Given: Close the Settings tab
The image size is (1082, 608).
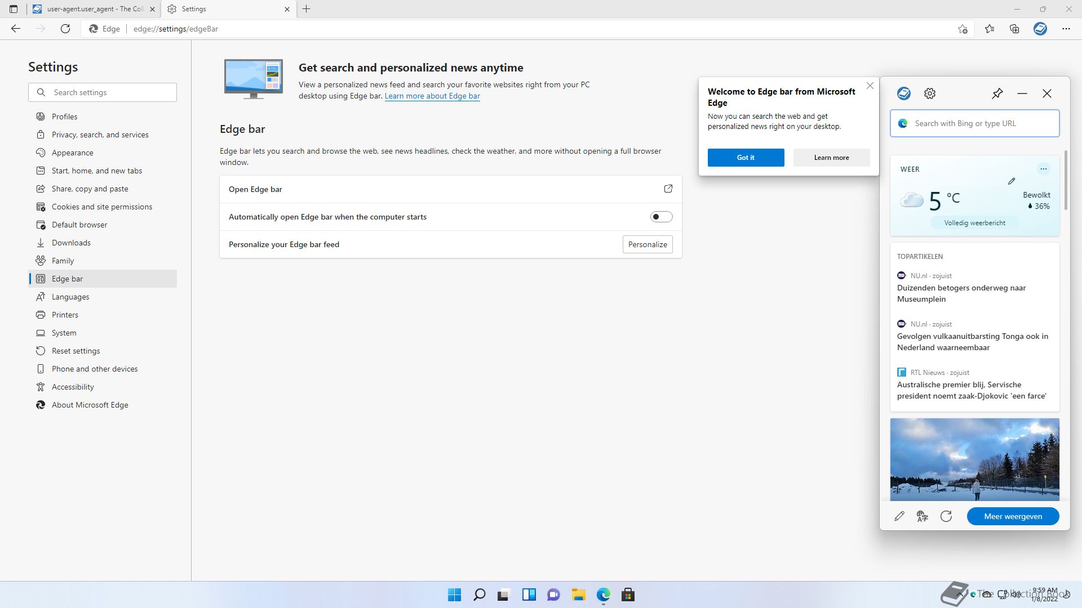Looking at the screenshot, I should [287, 9].
